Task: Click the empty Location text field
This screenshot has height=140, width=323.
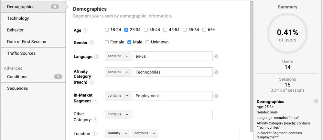Action: pyautogui.click(x=199, y=133)
